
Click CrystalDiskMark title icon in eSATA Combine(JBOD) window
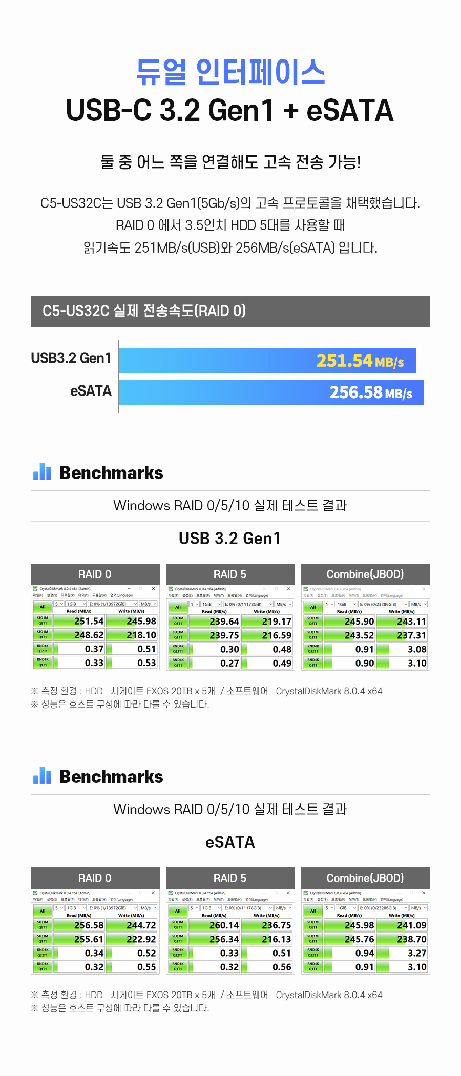click(x=306, y=893)
